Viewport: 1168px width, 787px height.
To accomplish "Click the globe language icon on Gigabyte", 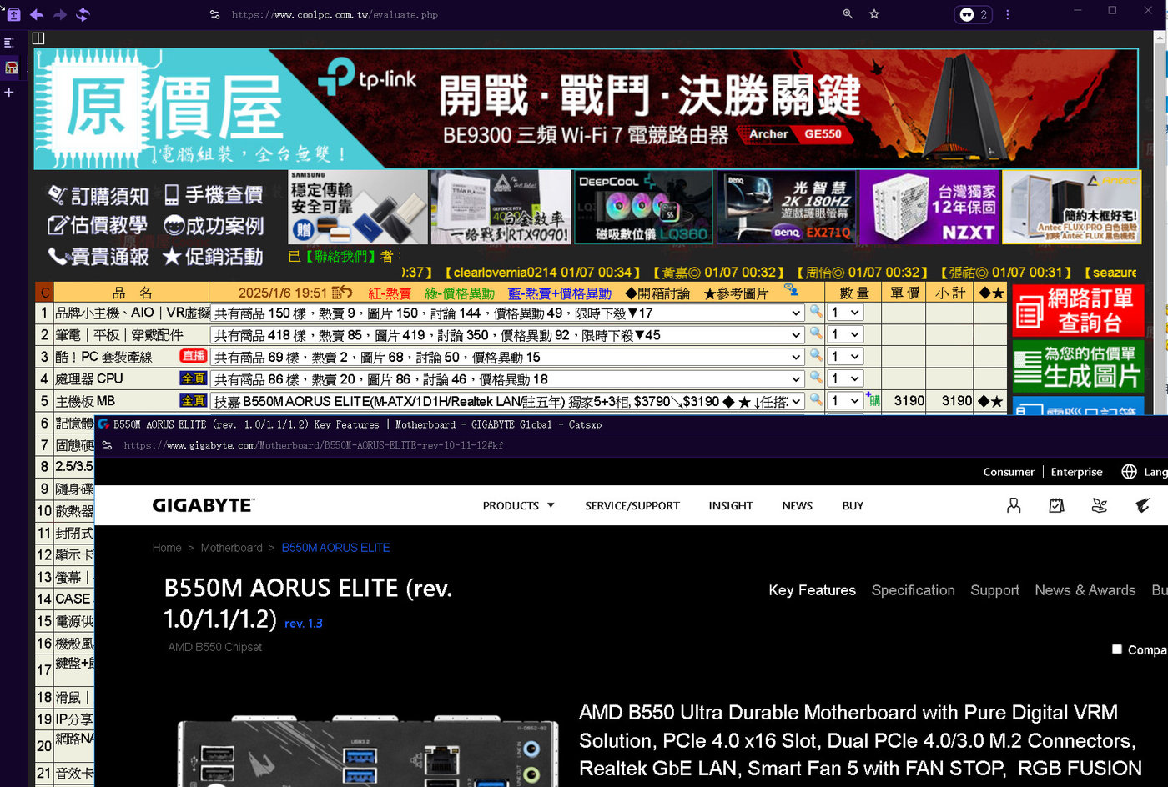I will (1129, 472).
